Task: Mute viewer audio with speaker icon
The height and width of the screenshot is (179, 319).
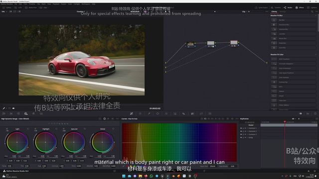Action: 13,108
